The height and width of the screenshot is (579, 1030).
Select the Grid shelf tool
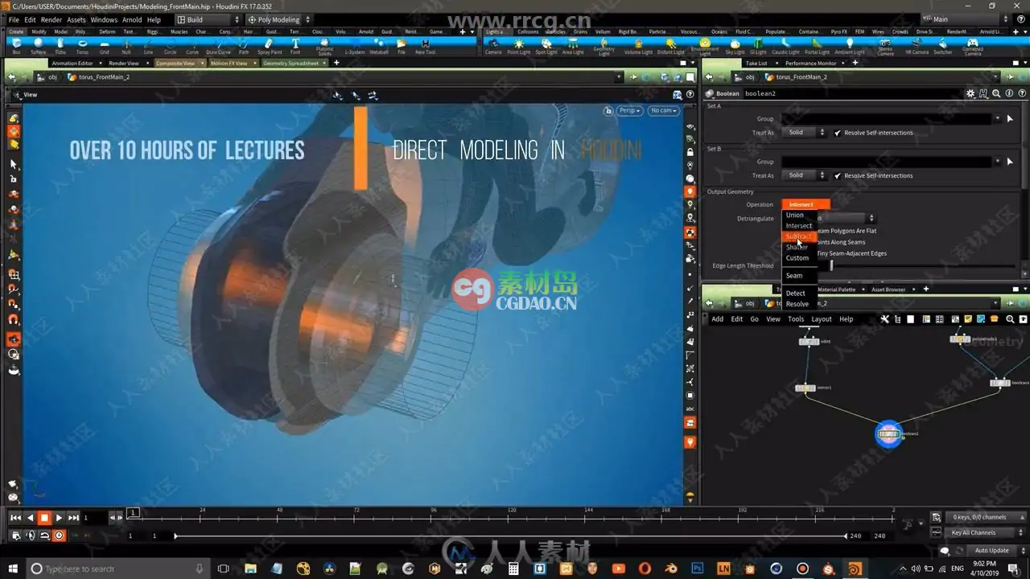coord(104,46)
